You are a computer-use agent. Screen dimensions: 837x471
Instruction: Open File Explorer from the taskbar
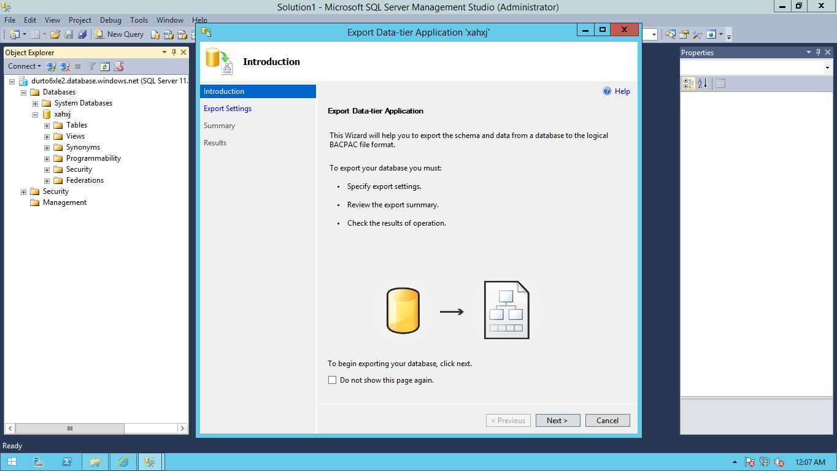[95, 462]
